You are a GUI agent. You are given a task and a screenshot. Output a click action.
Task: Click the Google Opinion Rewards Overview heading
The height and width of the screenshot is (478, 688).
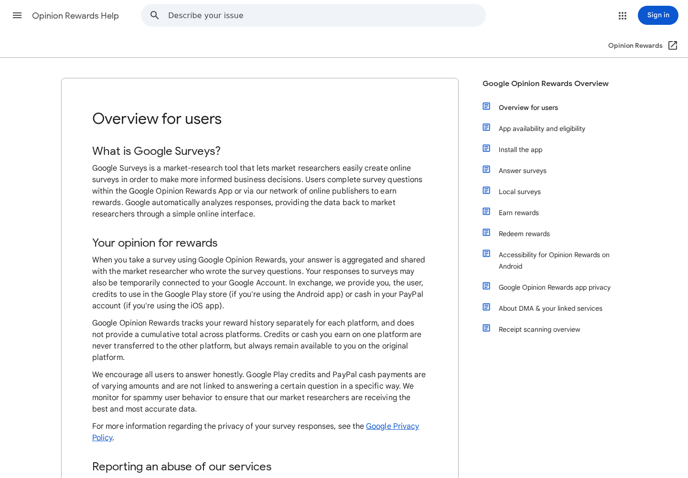(x=546, y=83)
